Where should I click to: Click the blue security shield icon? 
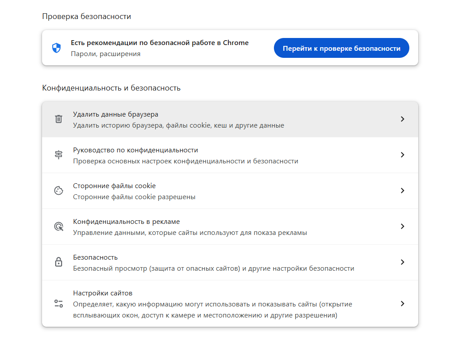(x=56, y=48)
